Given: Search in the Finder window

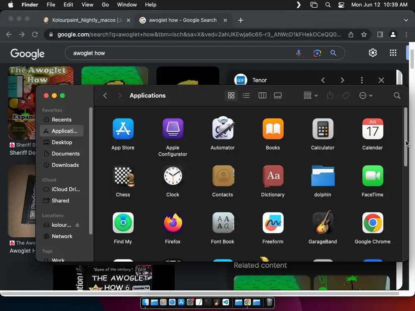Looking at the screenshot, I should [397, 96].
